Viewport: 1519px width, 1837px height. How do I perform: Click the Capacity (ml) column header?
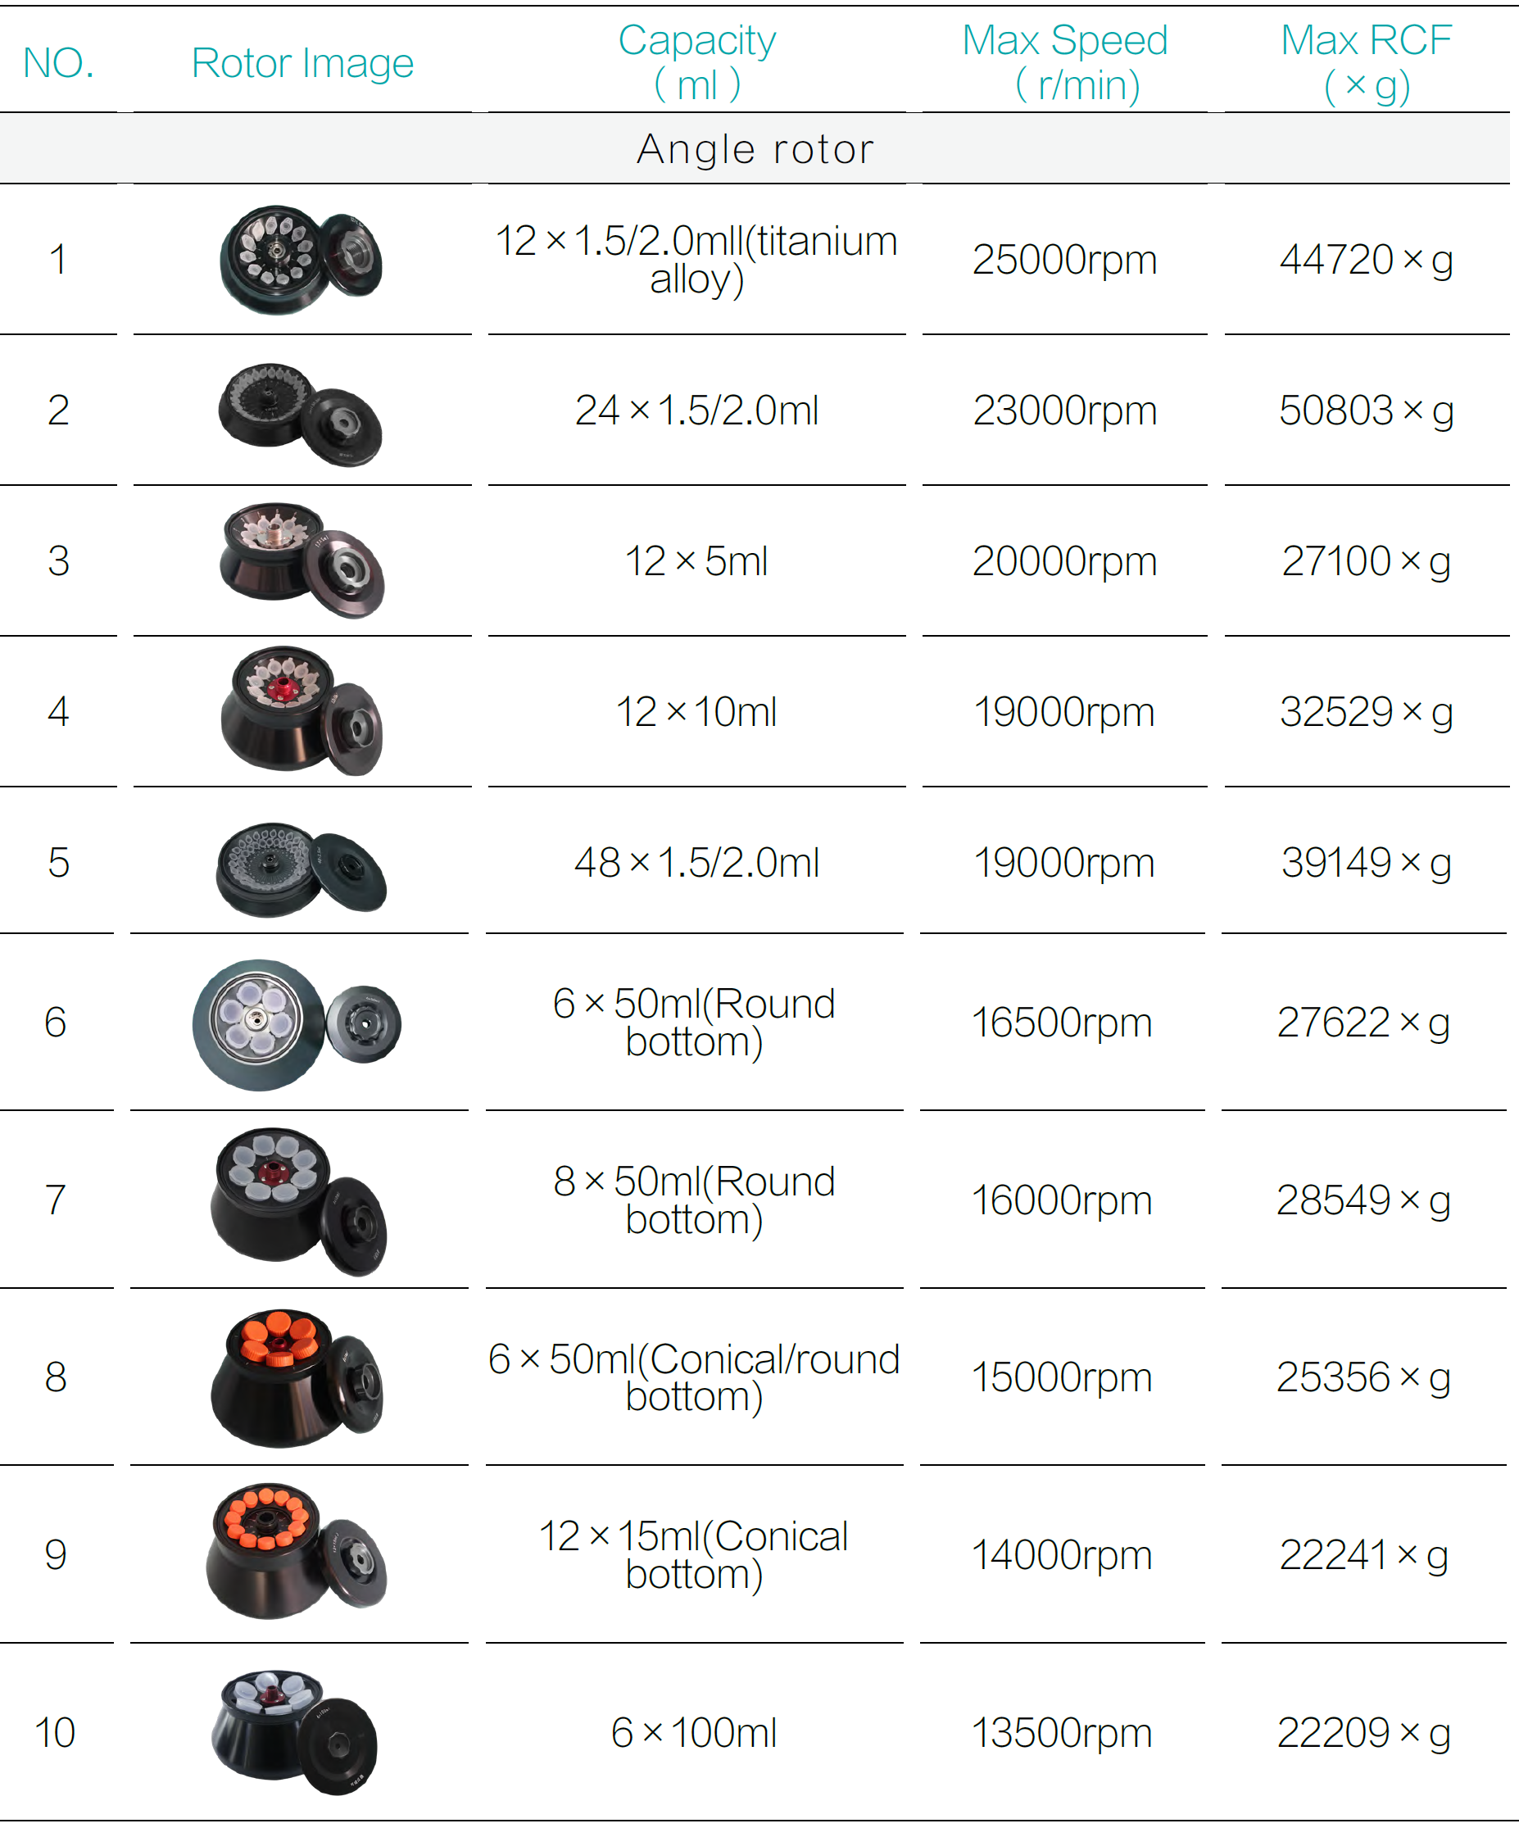pos(697,62)
